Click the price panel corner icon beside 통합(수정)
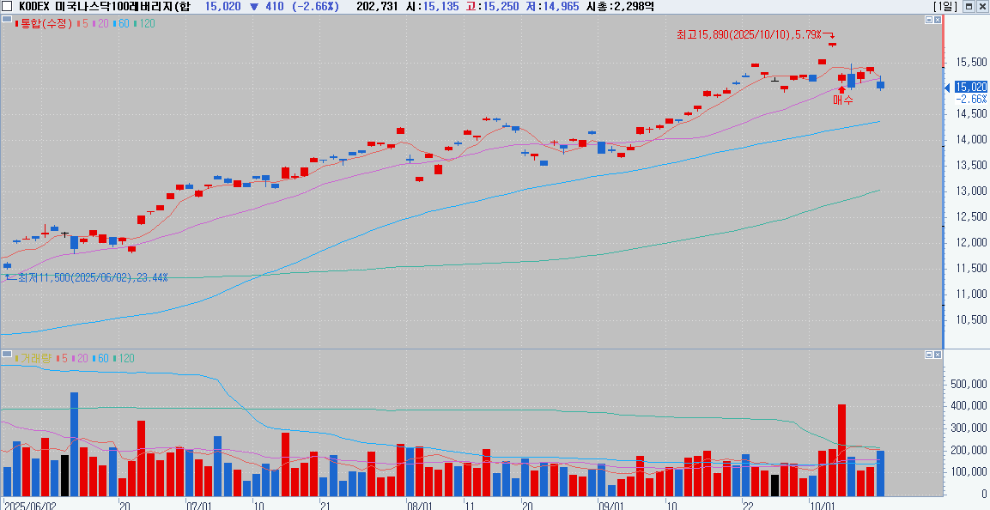The image size is (990, 510). pyautogui.click(x=6, y=20)
